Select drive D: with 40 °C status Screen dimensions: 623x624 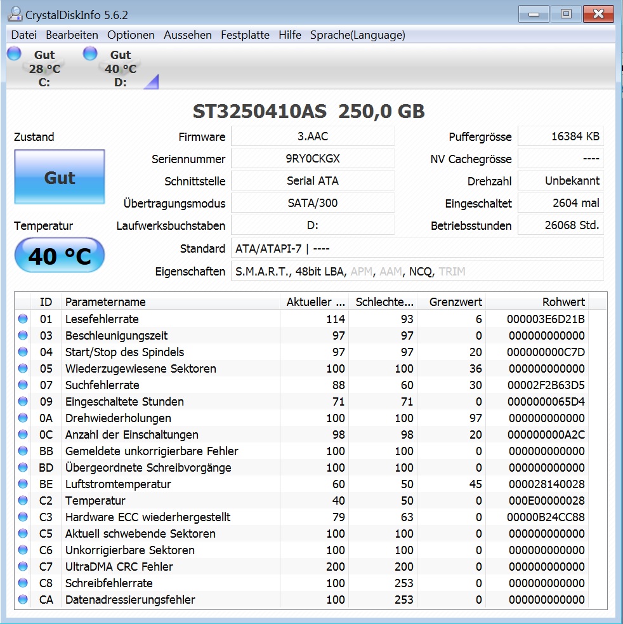[x=120, y=69]
